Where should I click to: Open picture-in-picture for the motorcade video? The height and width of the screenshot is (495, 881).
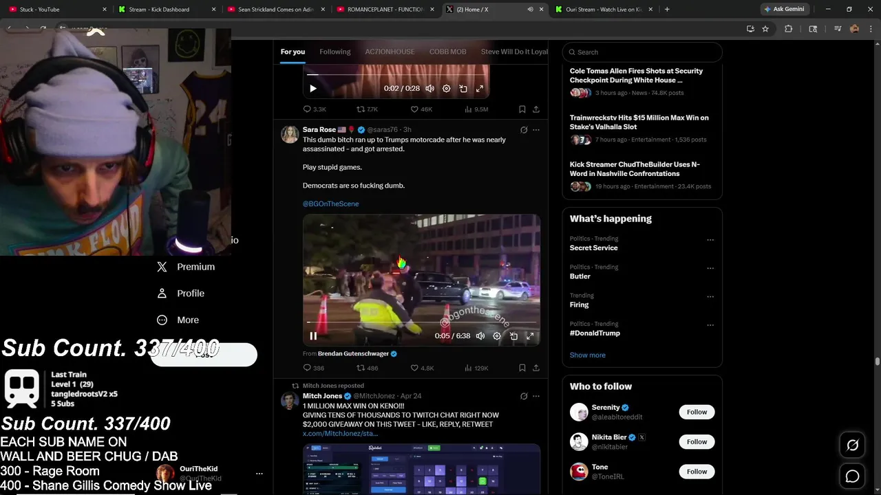[513, 336]
